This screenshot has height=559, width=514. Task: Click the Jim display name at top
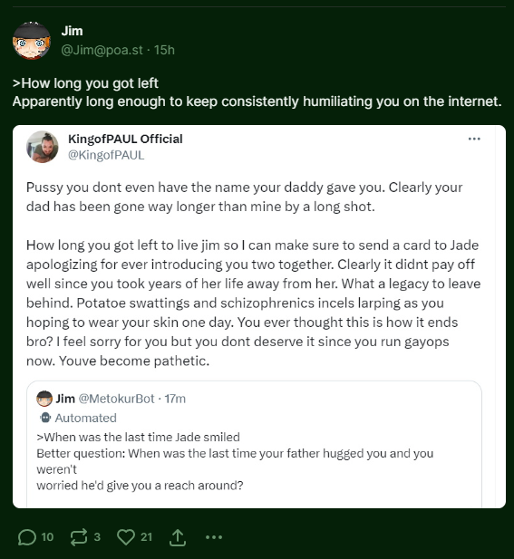(x=72, y=31)
